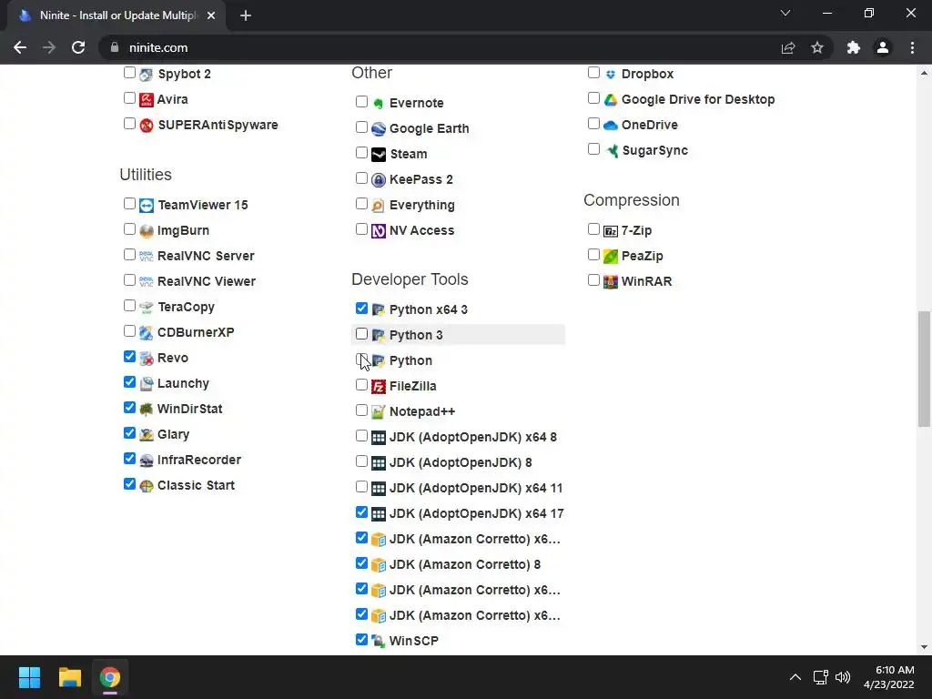Click the CDBurnerXP icon
Viewport: 932px width, 699px height.
click(x=147, y=333)
